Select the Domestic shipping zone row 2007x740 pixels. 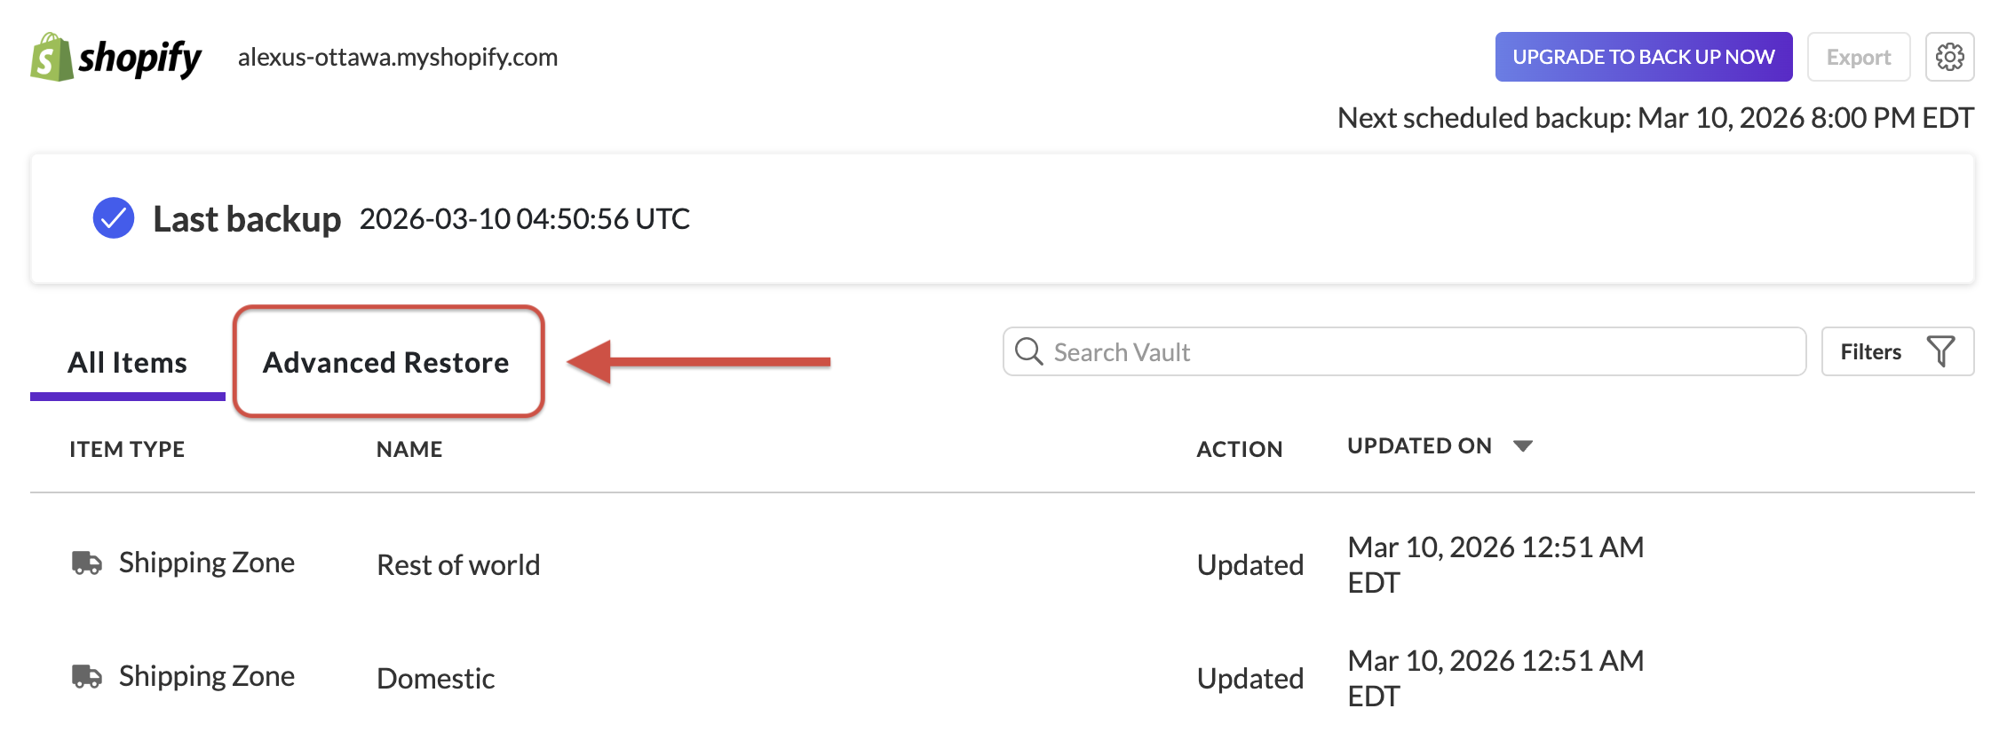pyautogui.click(x=435, y=678)
